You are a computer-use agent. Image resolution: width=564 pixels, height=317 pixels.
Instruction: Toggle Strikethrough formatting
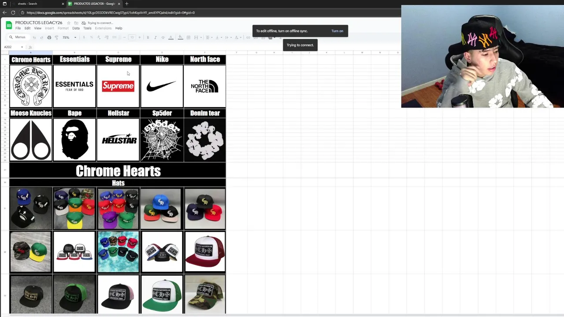click(x=163, y=37)
